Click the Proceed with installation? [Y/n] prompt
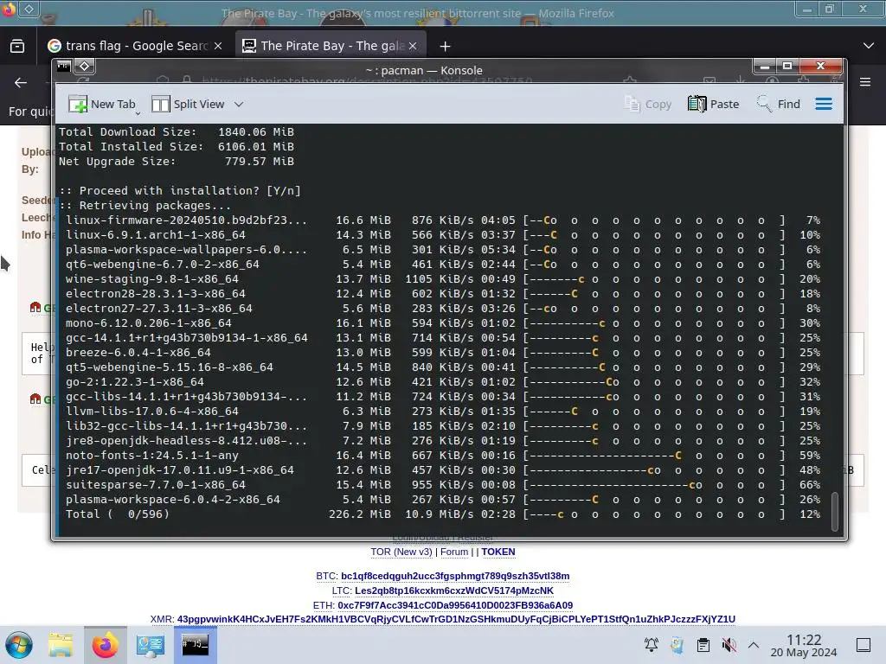The image size is (886, 664). coord(180,191)
